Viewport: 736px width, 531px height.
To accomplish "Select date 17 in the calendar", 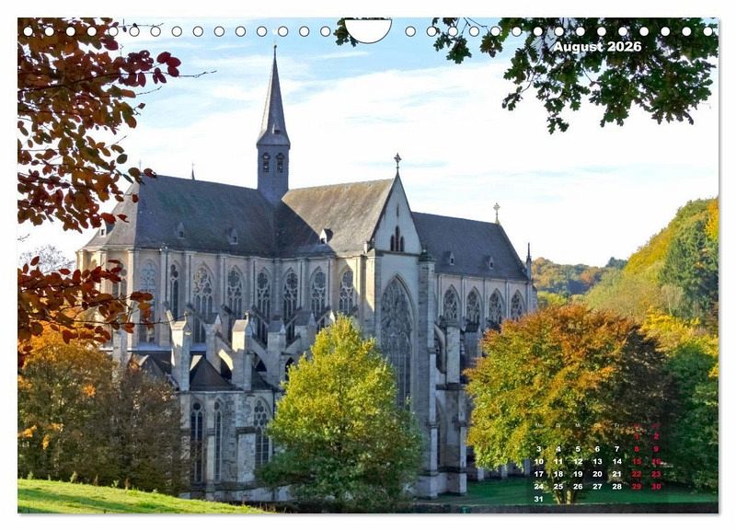I will [x=539, y=474].
